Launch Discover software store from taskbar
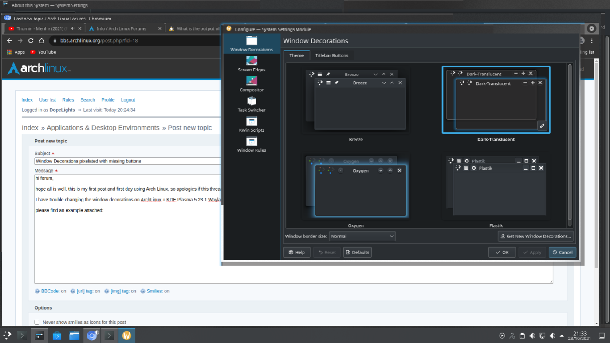Image resolution: width=610 pixels, height=343 pixels. click(x=57, y=335)
